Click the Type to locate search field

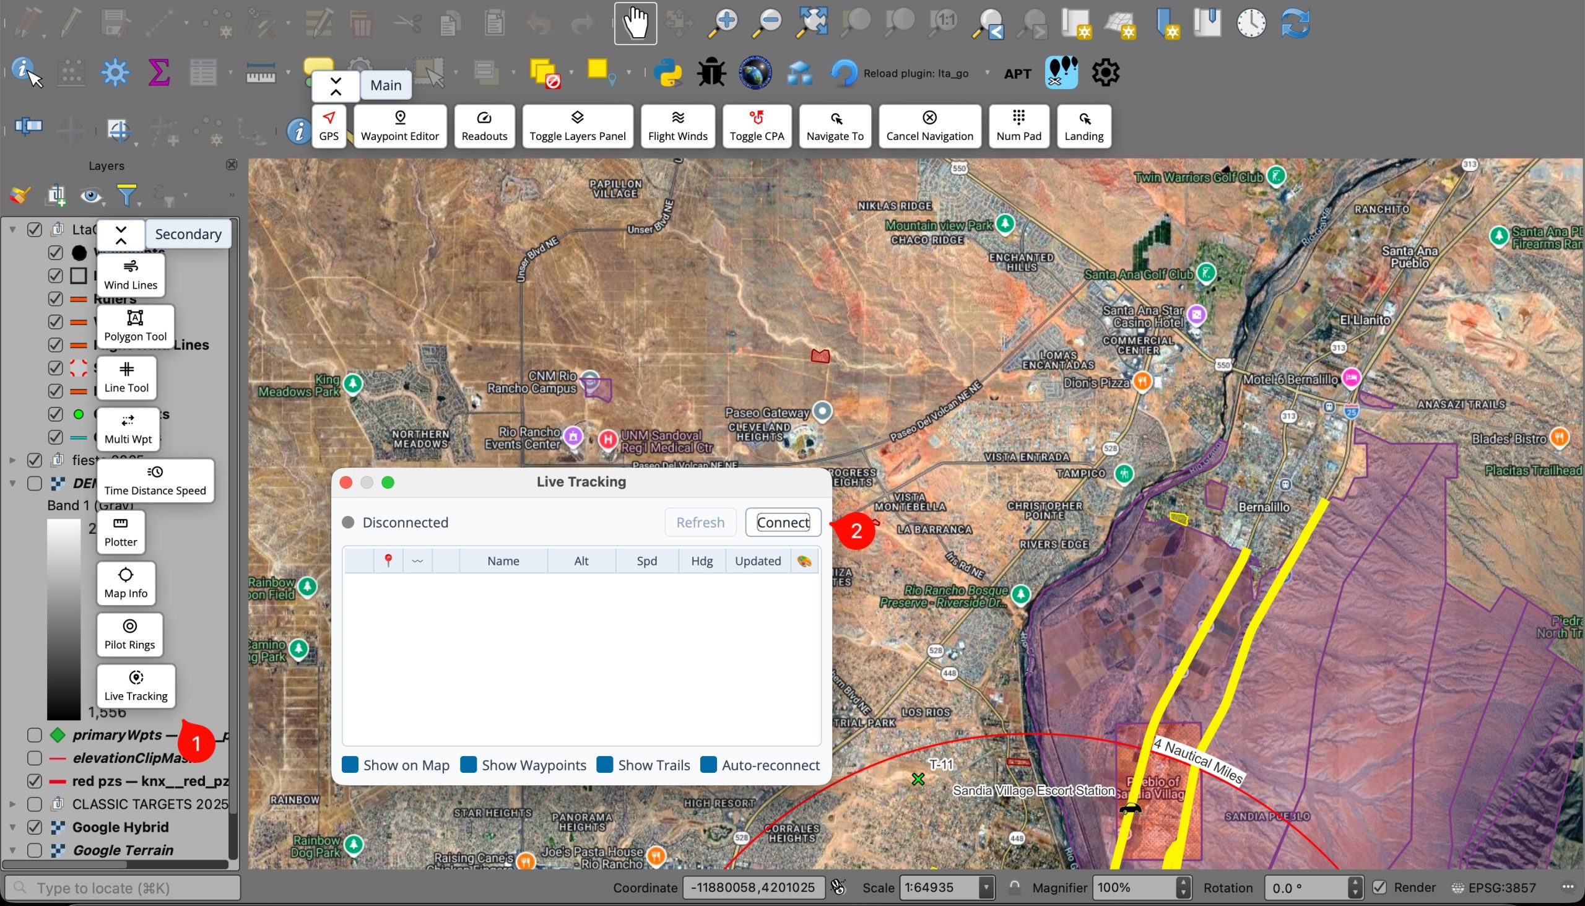(x=121, y=887)
